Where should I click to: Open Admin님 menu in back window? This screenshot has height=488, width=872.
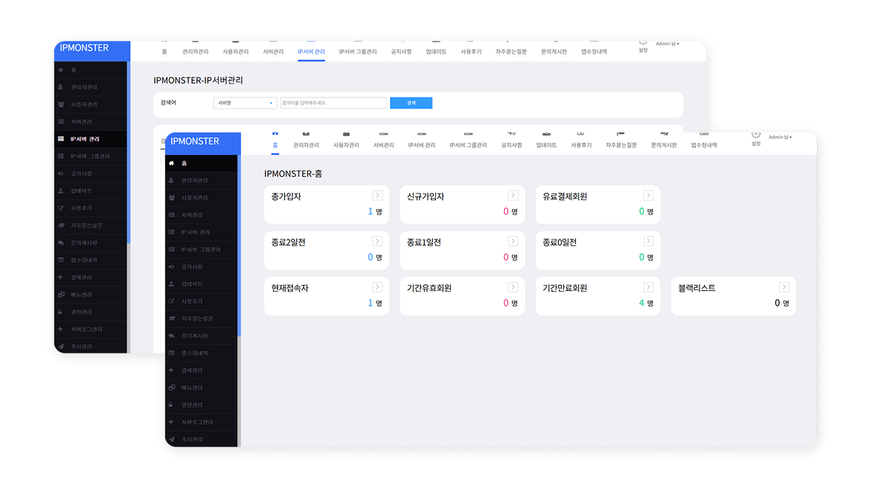667,44
